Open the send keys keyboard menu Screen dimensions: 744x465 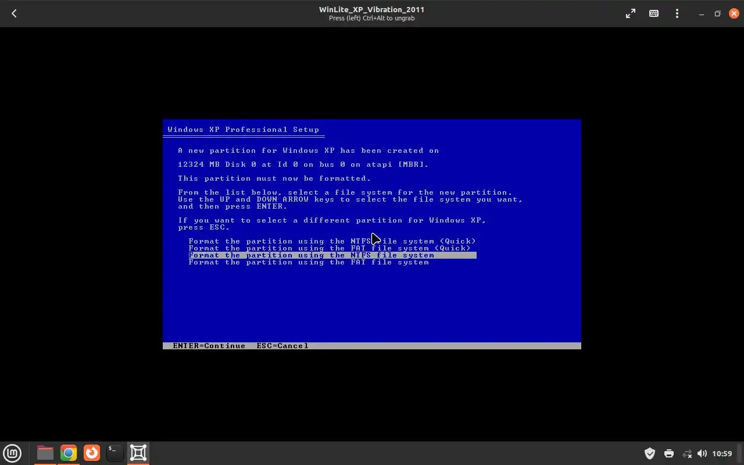pyautogui.click(x=654, y=13)
